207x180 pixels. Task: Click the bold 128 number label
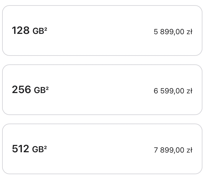point(21,30)
